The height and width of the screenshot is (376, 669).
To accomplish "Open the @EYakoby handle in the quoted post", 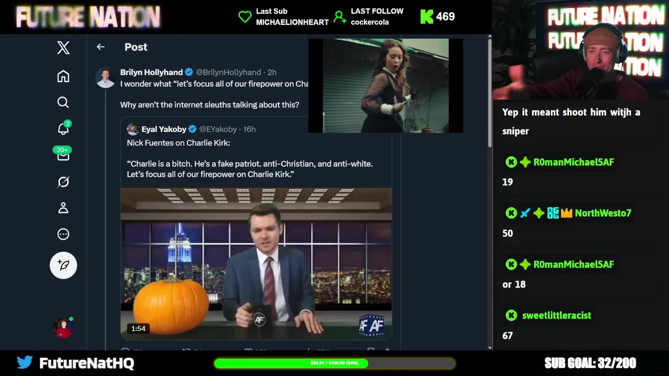I will [218, 129].
